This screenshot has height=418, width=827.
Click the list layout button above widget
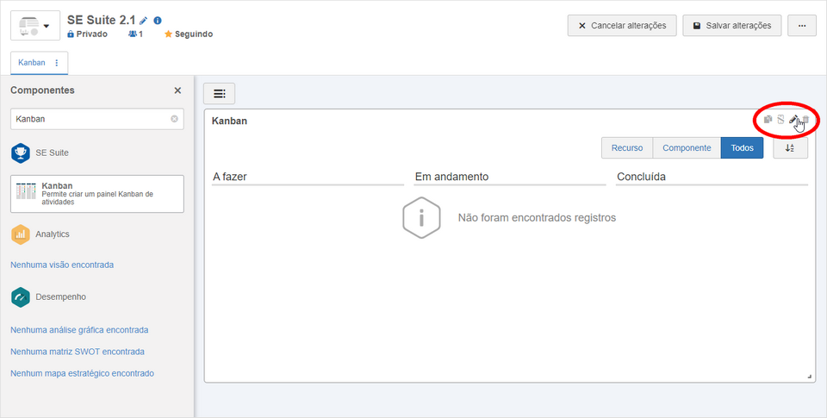point(220,94)
